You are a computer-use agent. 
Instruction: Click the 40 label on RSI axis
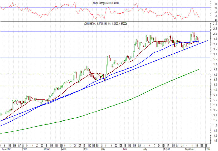[x=216, y=20]
